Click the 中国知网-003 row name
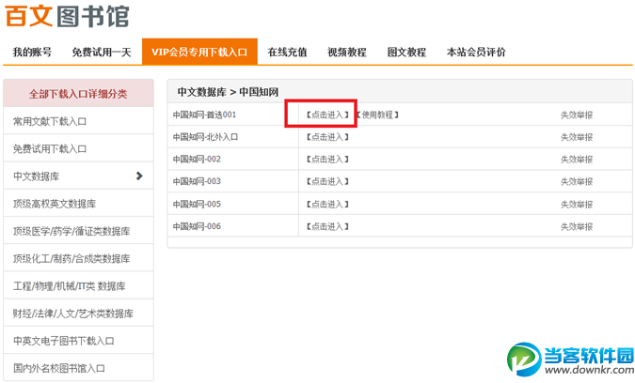635x383 pixels. 197,181
